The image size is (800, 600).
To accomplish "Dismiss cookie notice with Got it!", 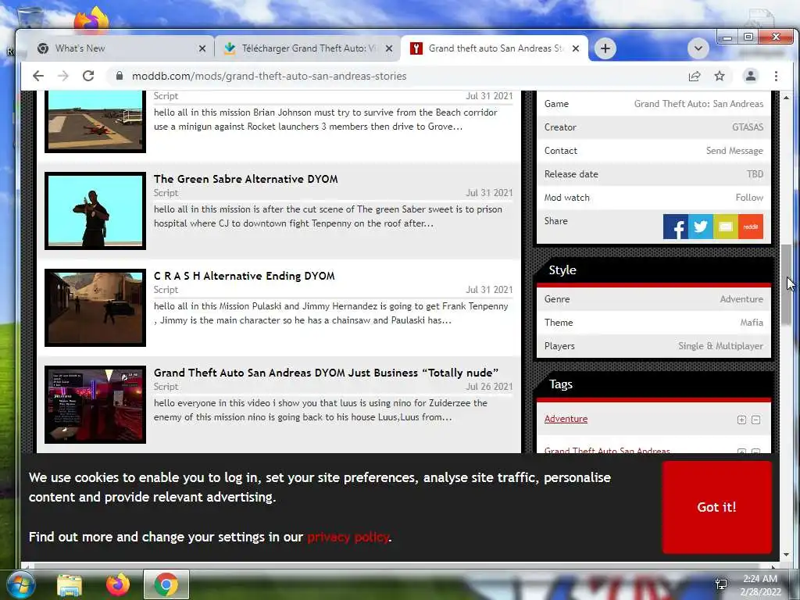I will (x=717, y=507).
